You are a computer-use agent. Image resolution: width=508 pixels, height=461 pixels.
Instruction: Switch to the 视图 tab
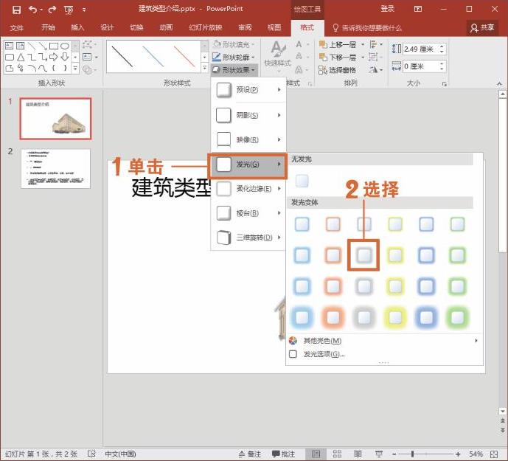pyautogui.click(x=274, y=27)
